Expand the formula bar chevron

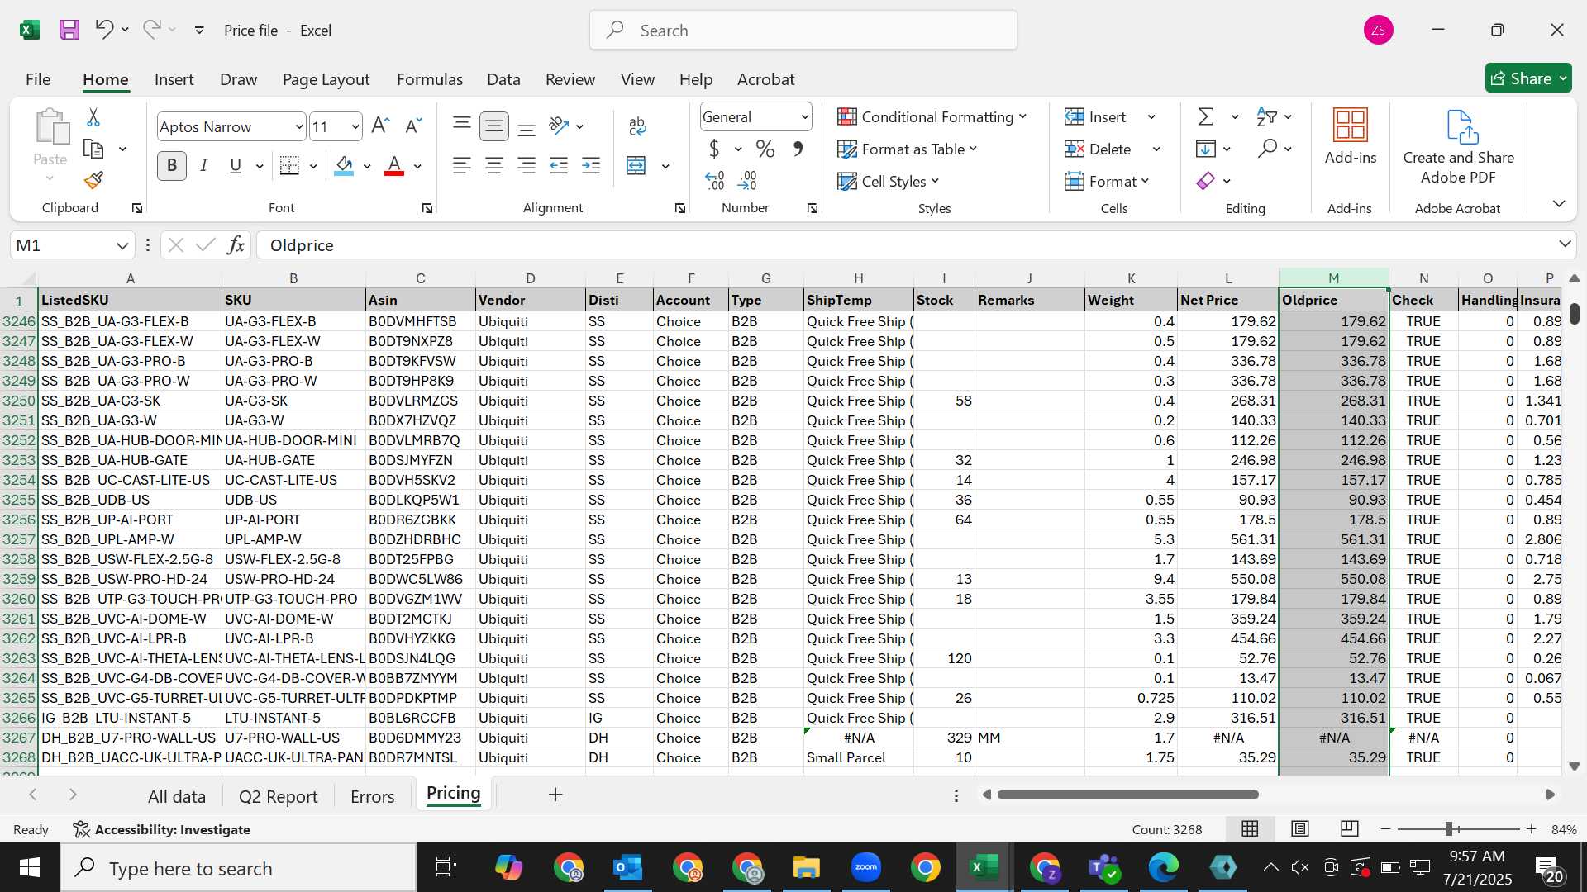pyautogui.click(x=1565, y=244)
